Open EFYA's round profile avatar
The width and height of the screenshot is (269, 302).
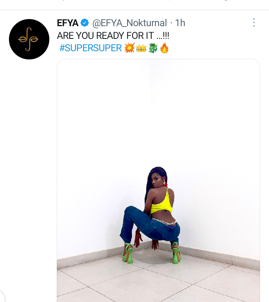pos(29,39)
